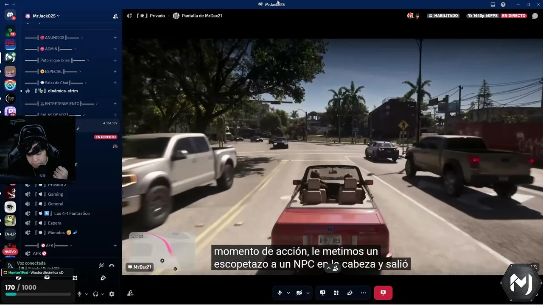Image resolution: width=543 pixels, height=305 pixels.
Task: Open the cat avatar server icon
Action: pyautogui.click(x=10, y=71)
